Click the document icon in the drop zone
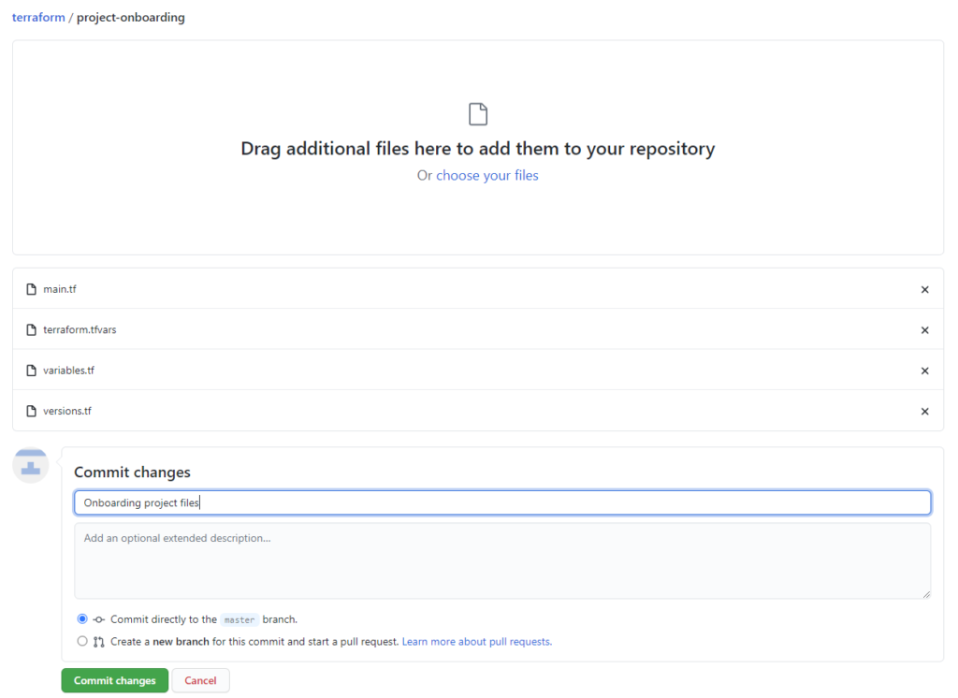The height and width of the screenshot is (698, 958). [x=478, y=114]
